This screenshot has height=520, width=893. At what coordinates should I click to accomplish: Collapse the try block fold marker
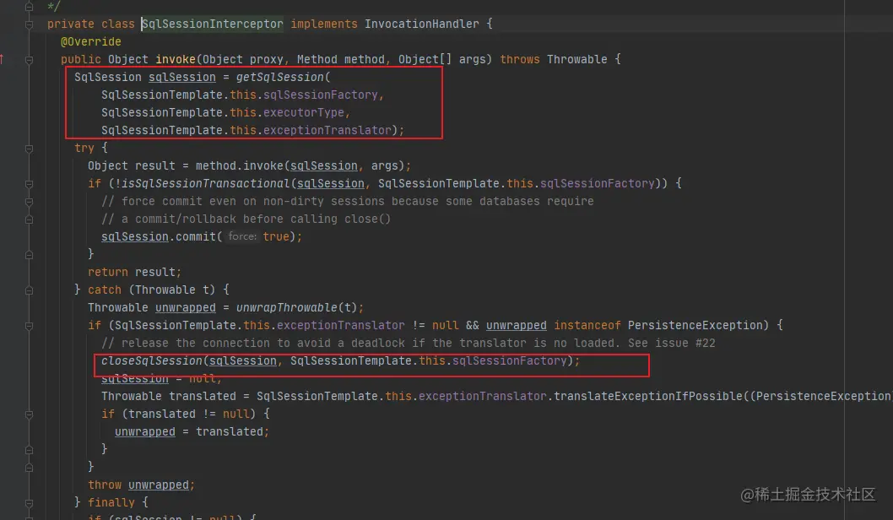[x=29, y=149]
